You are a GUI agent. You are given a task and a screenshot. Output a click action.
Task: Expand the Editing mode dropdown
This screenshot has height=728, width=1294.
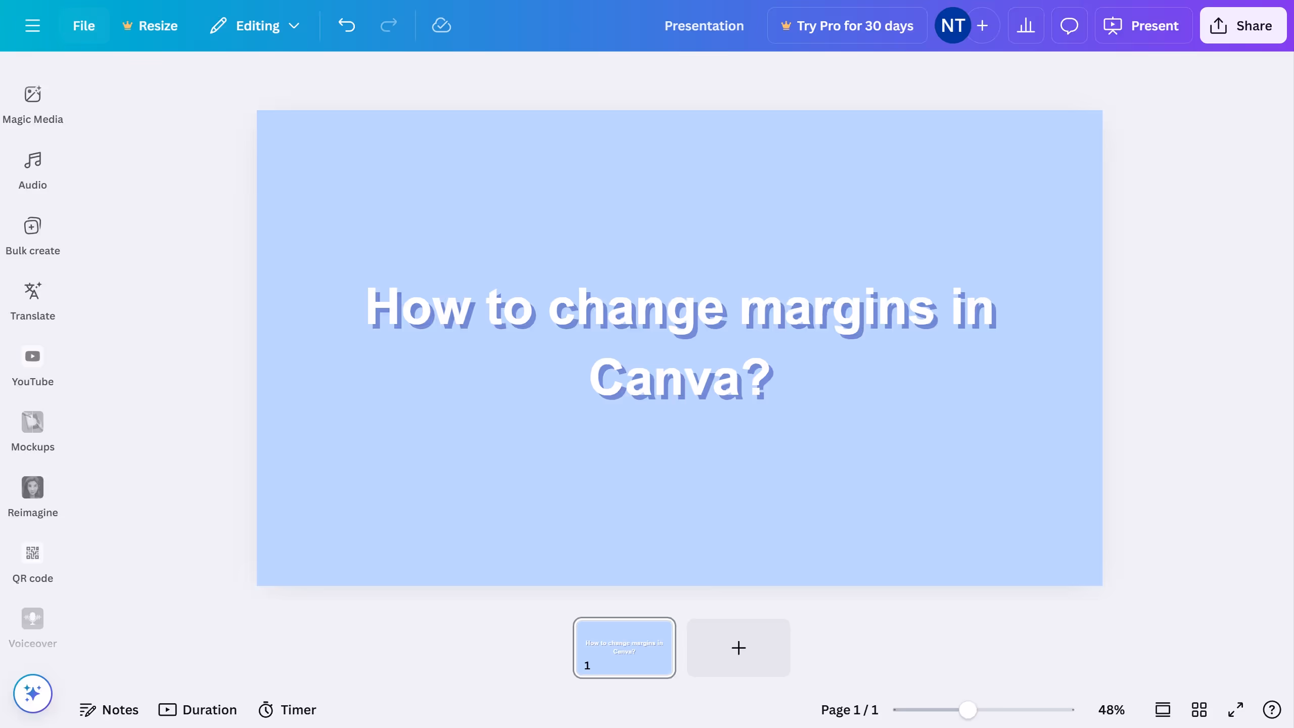click(x=255, y=26)
